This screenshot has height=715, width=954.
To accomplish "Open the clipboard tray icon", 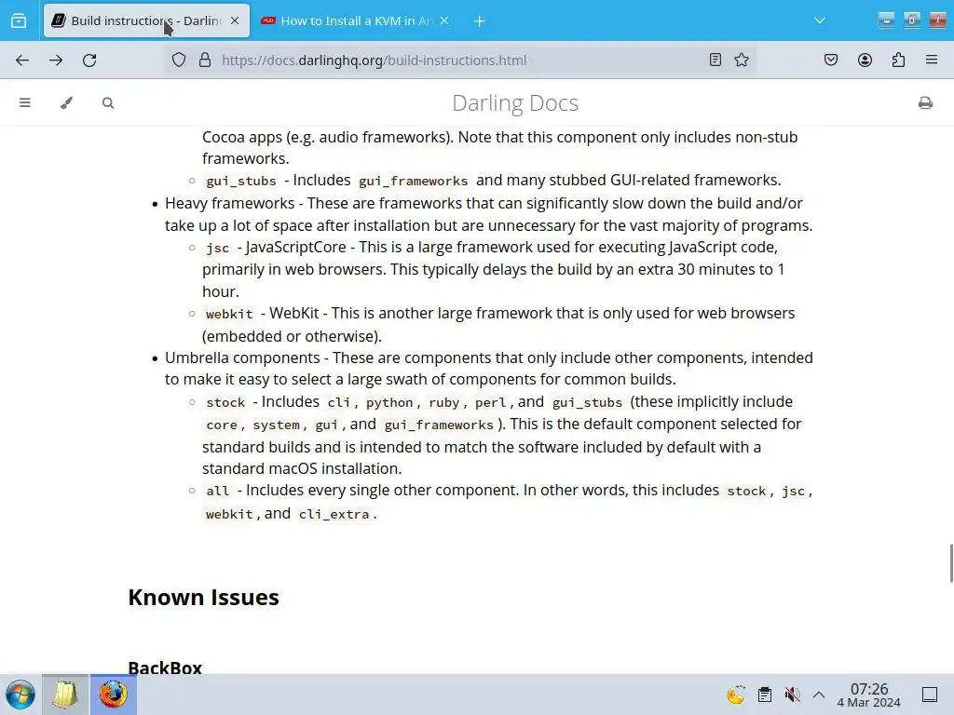I will tap(765, 695).
